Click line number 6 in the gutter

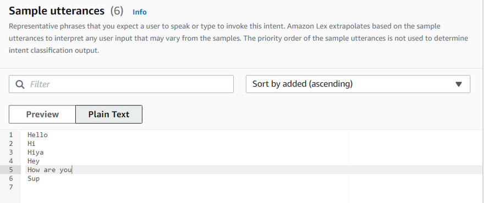(x=11, y=178)
